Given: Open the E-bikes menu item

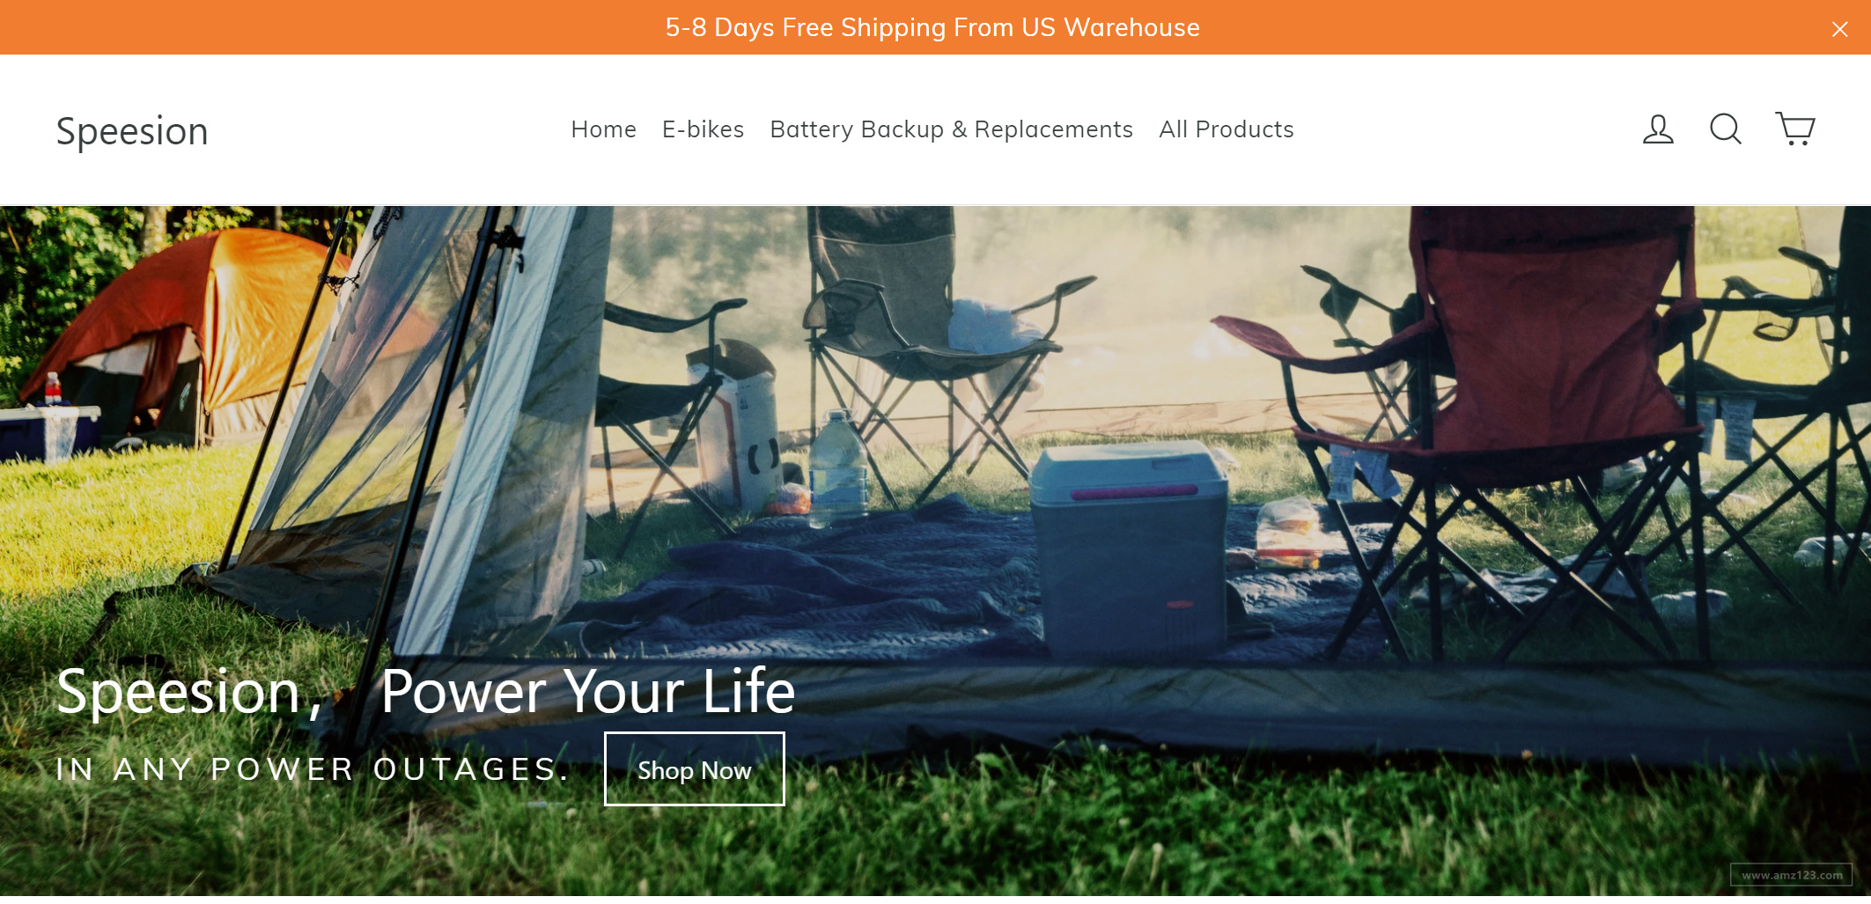Looking at the screenshot, I should (703, 129).
